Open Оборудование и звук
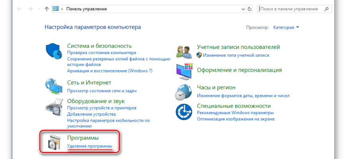This screenshot has height=159, width=346. pos(96,101)
